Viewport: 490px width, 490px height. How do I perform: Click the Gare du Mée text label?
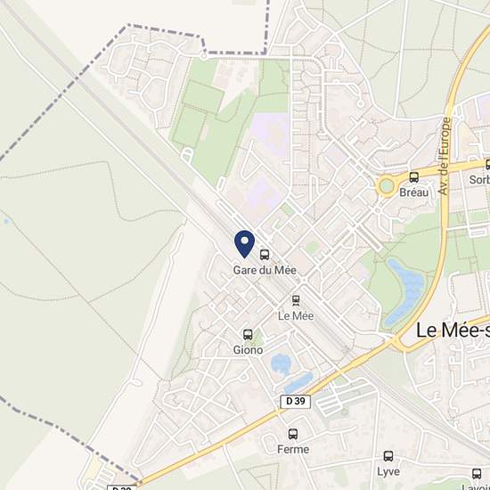point(265,270)
